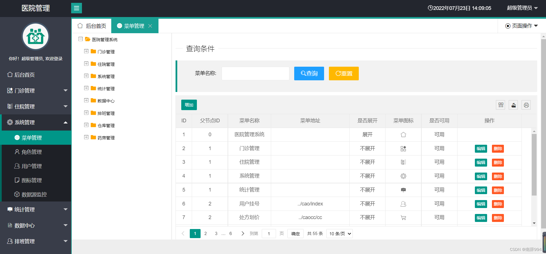Image resolution: width=546 pixels, height=254 pixels.
Task: Go to page 6 in pagination
Action: pos(230,233)
